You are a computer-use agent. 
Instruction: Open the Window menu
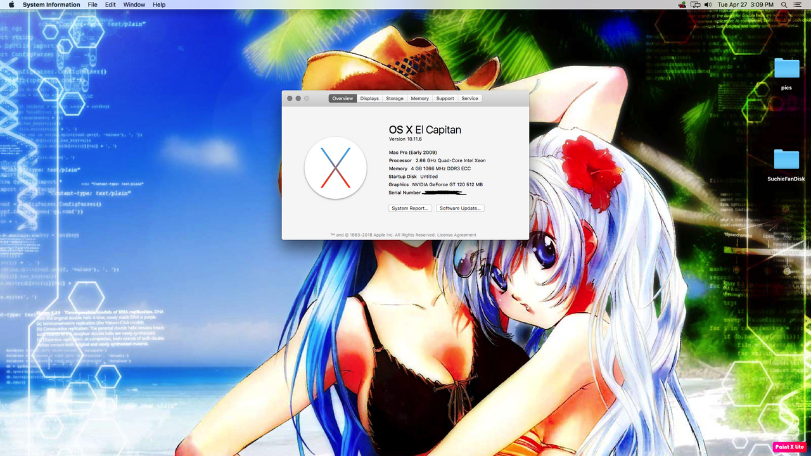[x=134, y=4]
